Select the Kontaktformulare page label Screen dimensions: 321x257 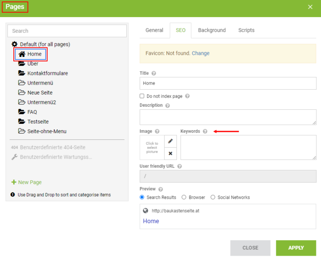[48, 73]
